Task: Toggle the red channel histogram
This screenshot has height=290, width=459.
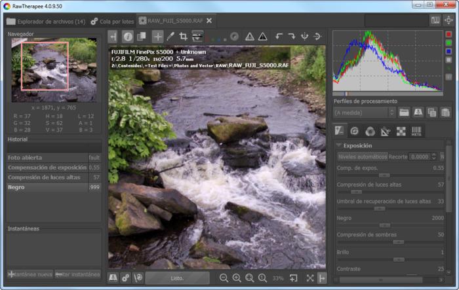Action: pyautogui.click(x=449, y=35)
